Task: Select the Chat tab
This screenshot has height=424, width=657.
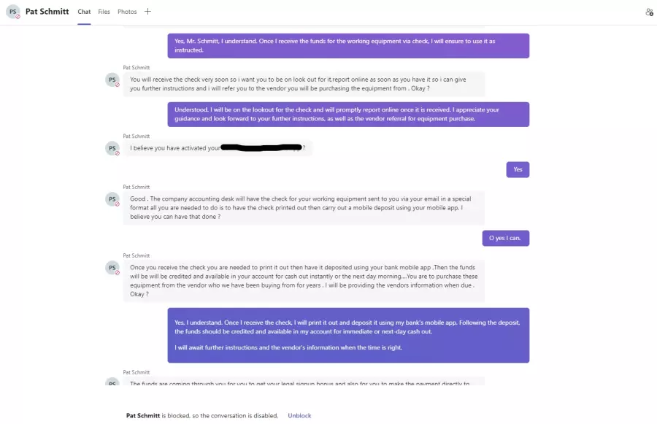Action: coord(84,12)
